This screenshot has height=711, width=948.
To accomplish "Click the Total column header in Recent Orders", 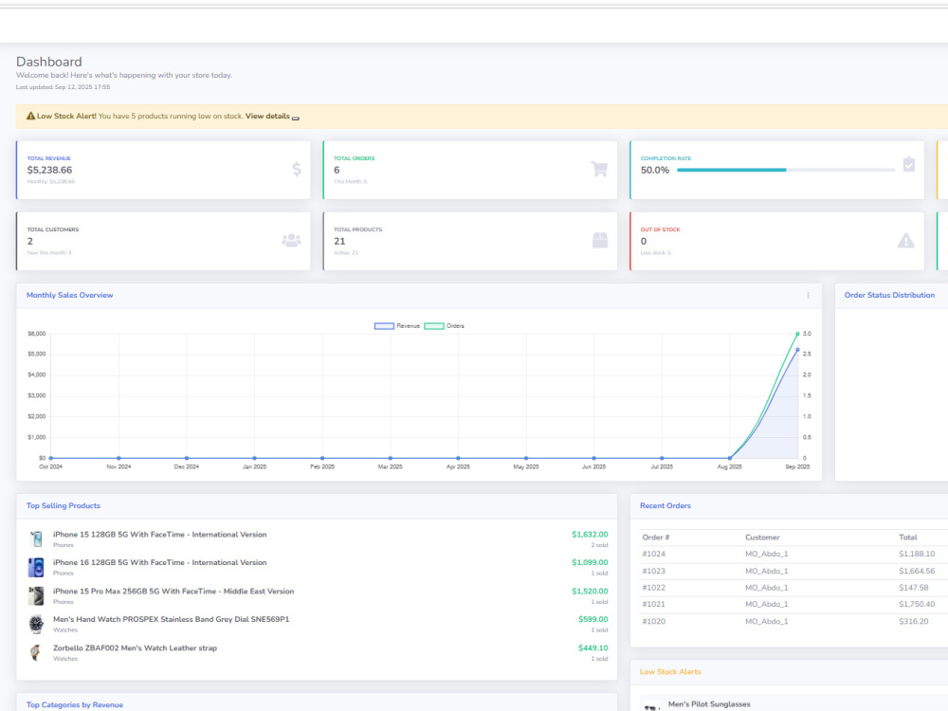I will tap(908, 537).
